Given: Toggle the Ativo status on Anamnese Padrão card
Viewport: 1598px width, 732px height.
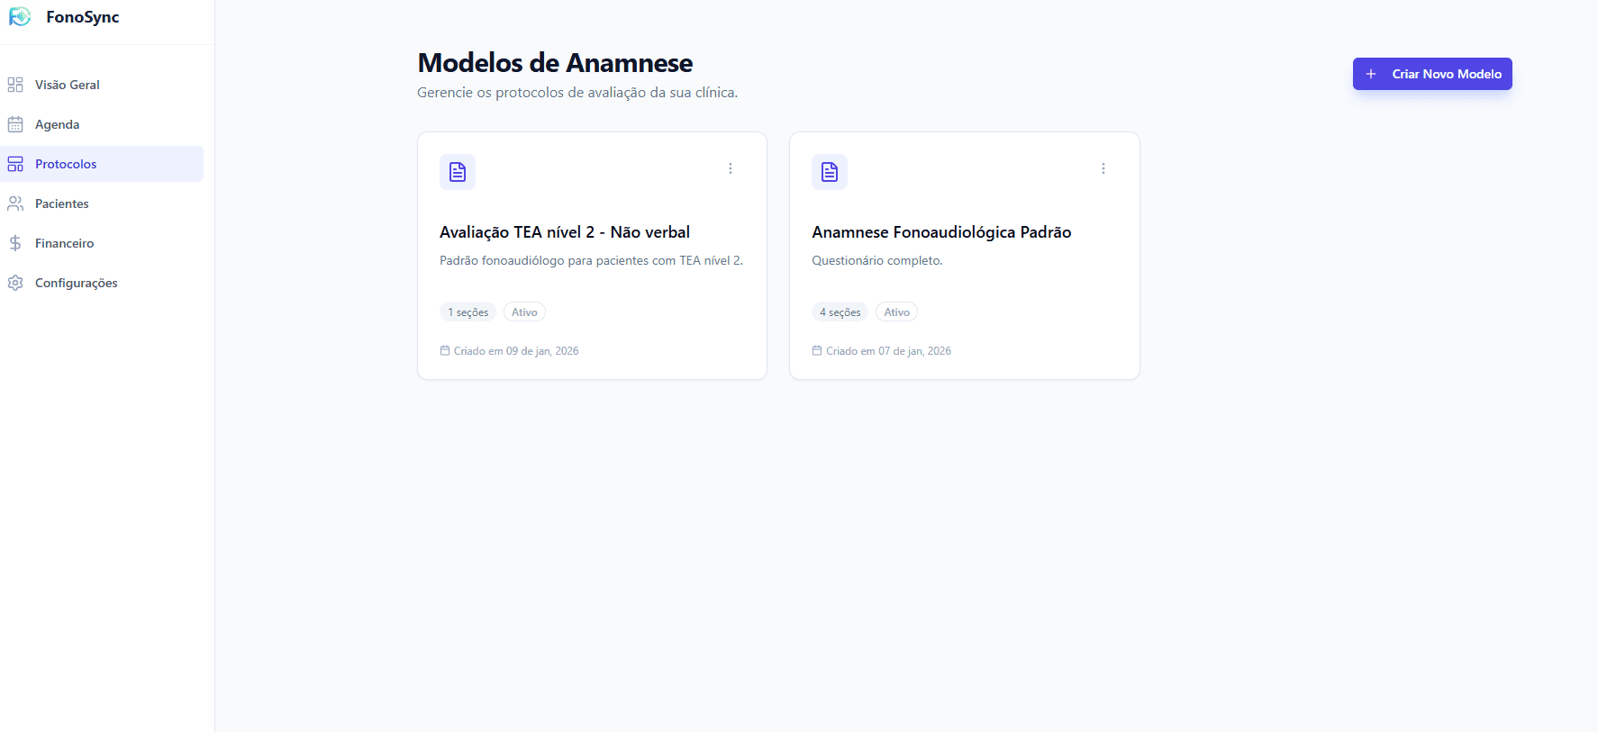Looking at the screenshot, I should click(x=896, y=312).
